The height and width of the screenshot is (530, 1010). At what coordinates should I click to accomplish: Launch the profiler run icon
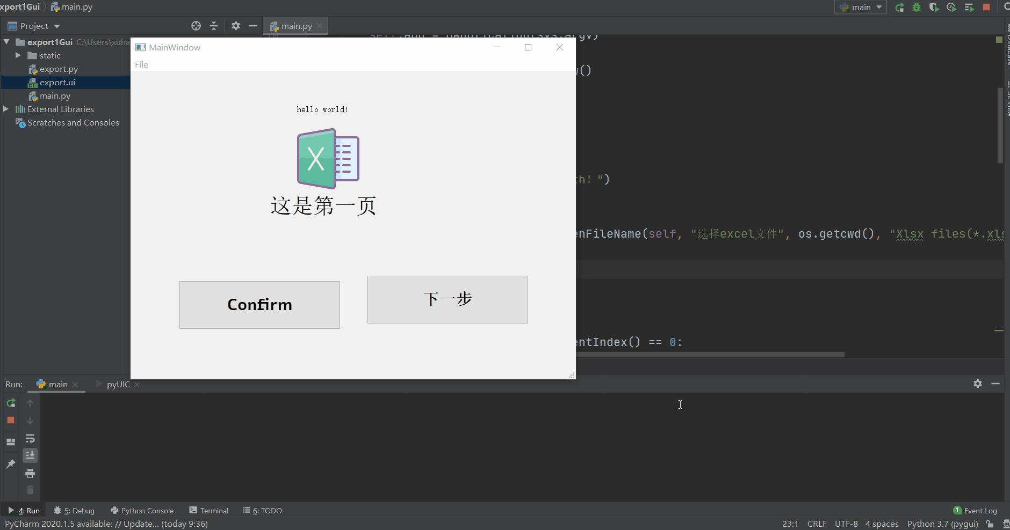pos(951,8)
